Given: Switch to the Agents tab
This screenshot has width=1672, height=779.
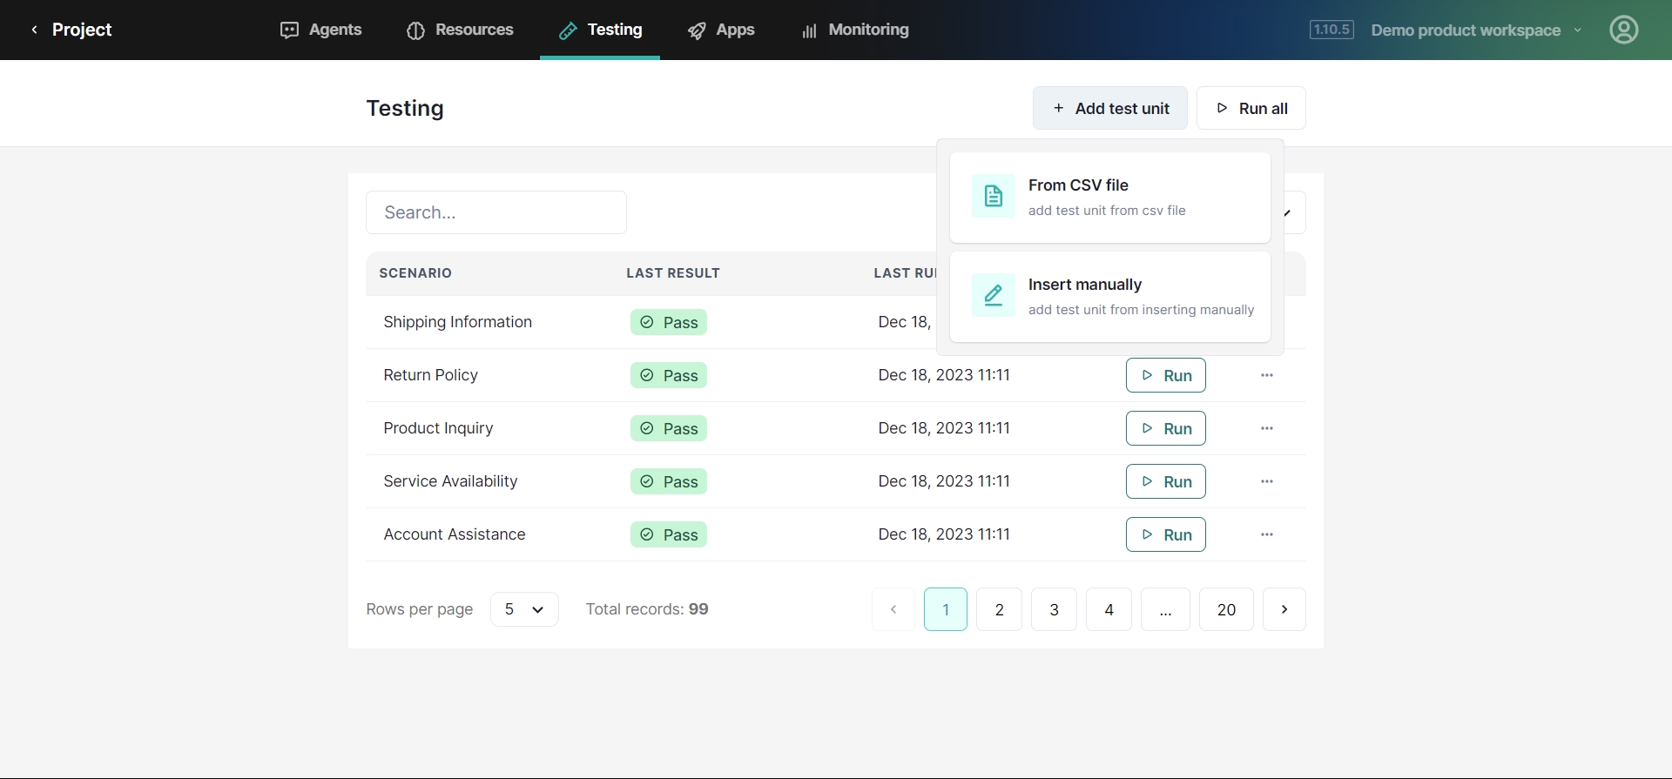Looking at the screenshot, I should click(320, 30).
